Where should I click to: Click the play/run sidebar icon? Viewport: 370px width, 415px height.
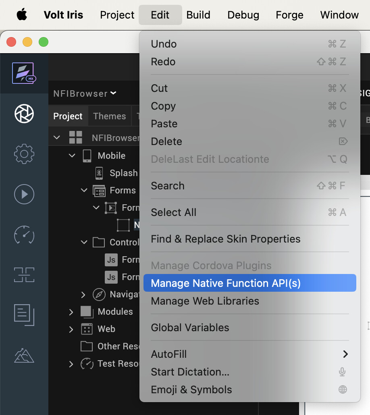click(x=24, y=194)
